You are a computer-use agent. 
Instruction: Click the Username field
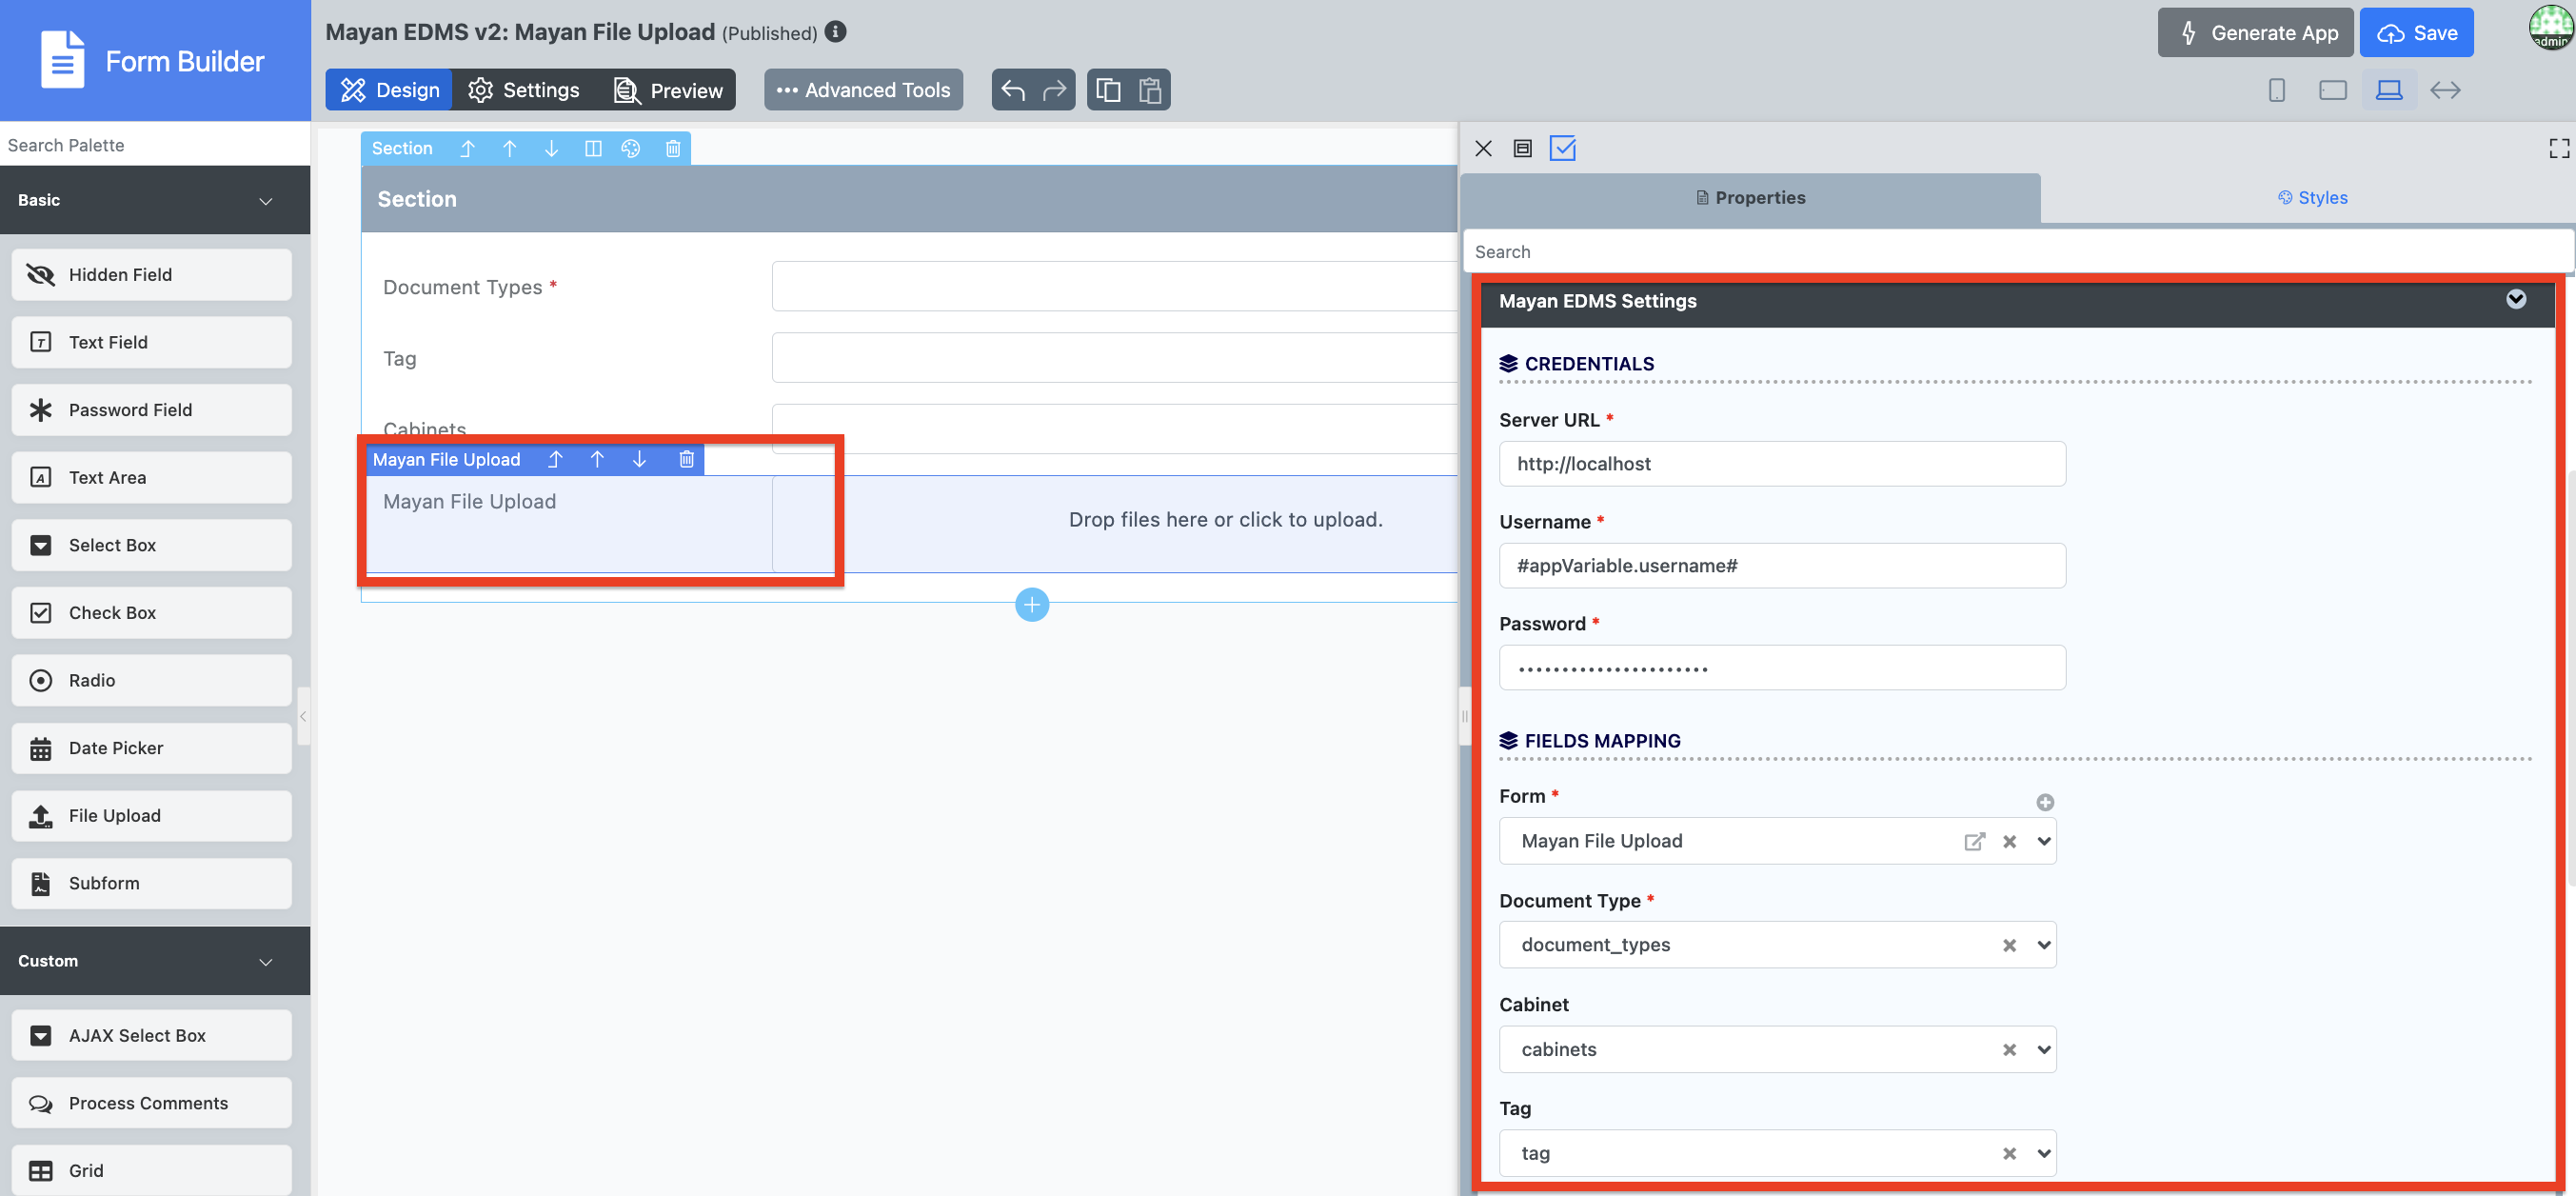[x=1782, y=566]
